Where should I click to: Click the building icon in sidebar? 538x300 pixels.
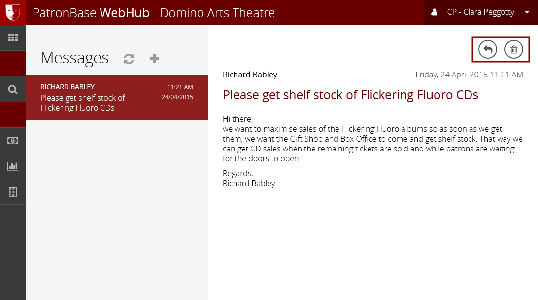pos(13,192)
